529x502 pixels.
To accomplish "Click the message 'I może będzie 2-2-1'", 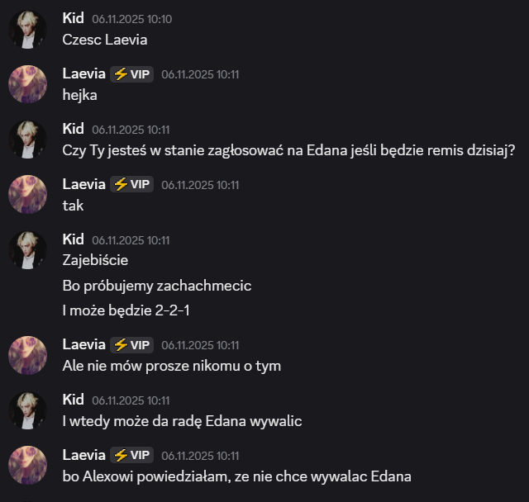I will [126, 310].
